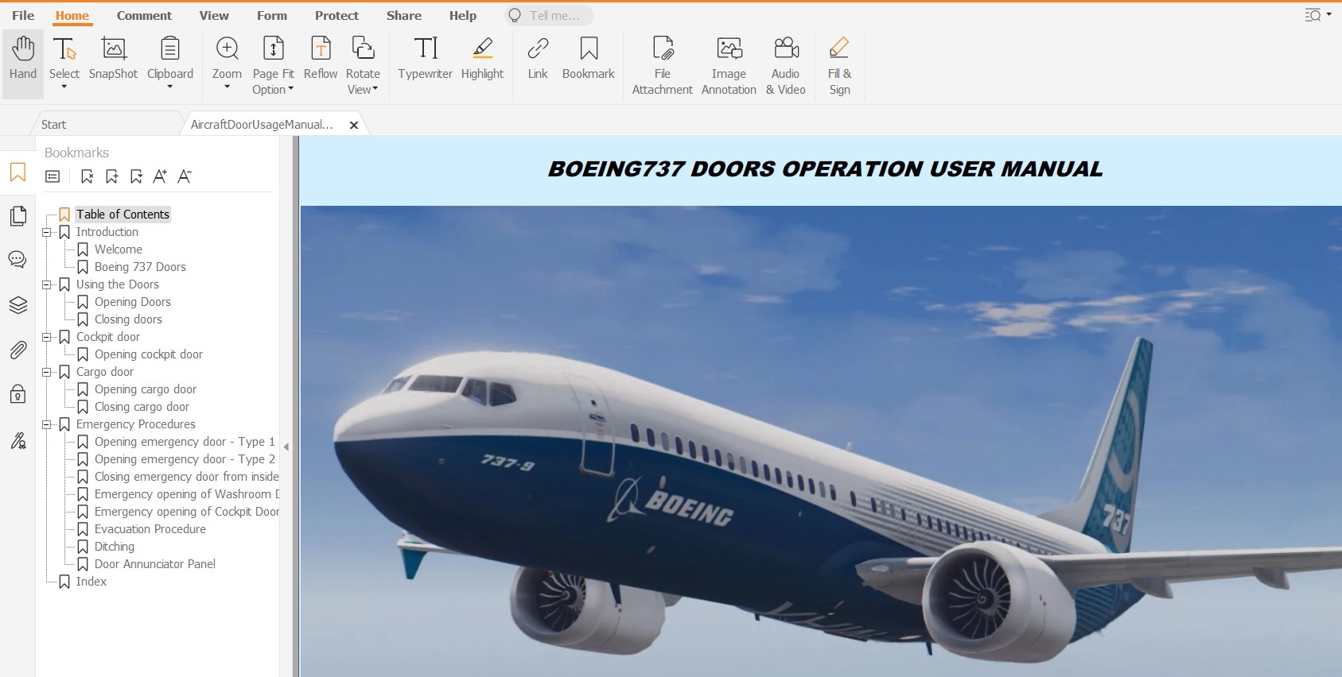Show the Comments panel
The width and height of the screenshot is (1342, 677).
(x=18, y=260)
